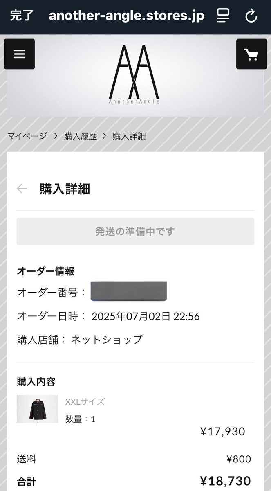Tap the back arrow beside 購入詳細
The height and width of the screenshot is (491, 271).
[22, 189]
